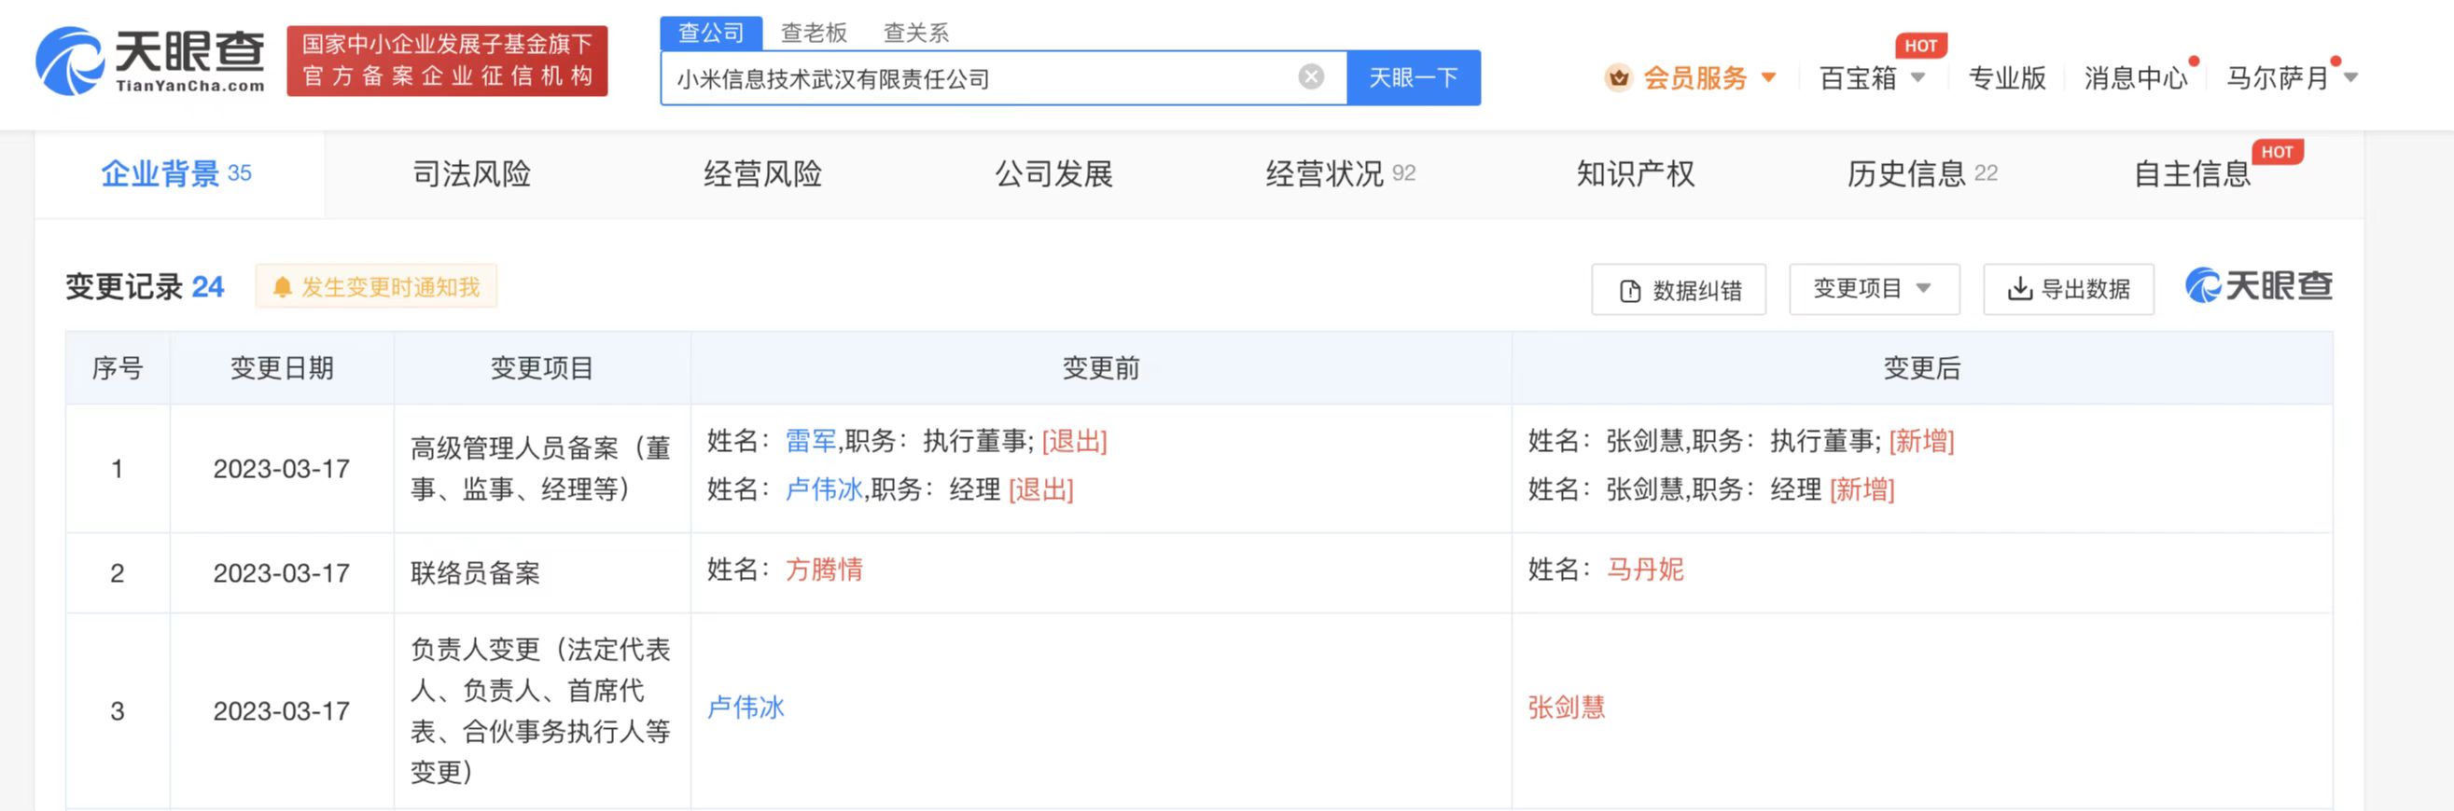Click 张剑慧 in the 负责人变更 row
The image size is (2454, 811).
coord(1567,708)
